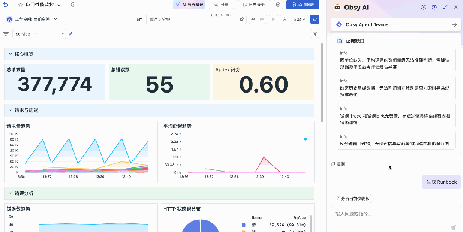Image resolution: width=463 pixels, height=232 pixels.
Task: Click the 请求量趋势 chart title
Action: tap(18, 126)
